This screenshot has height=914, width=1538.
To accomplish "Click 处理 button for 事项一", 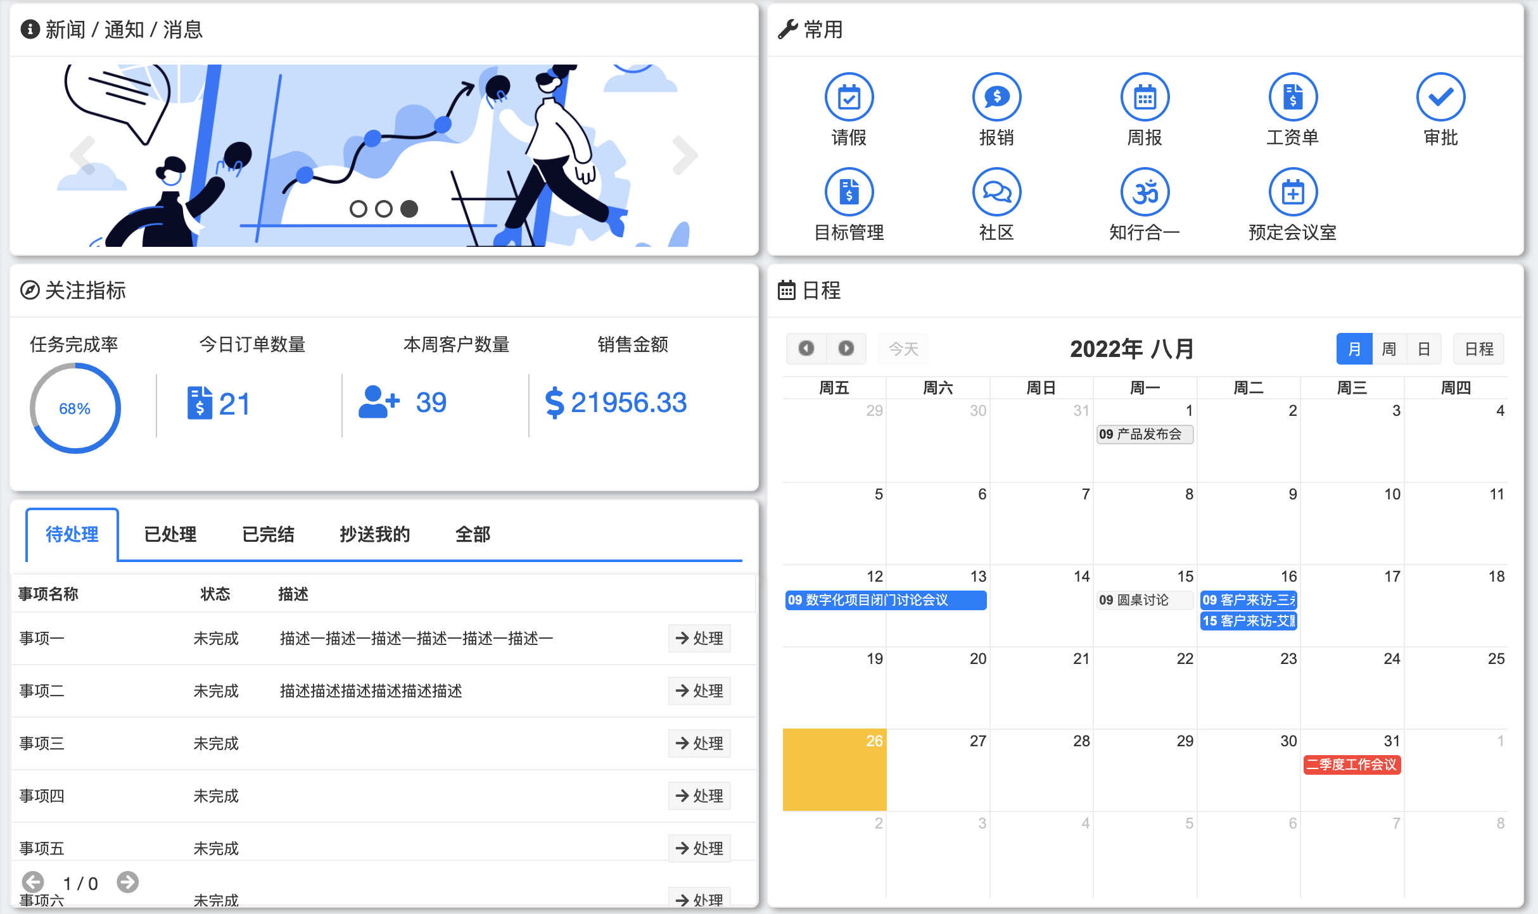I will coord(699,638).
